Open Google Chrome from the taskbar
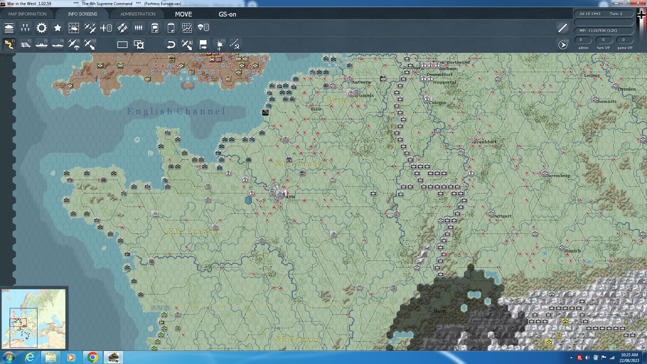The image size is (647, 364). pyautogui.click(x=92, y=357)
